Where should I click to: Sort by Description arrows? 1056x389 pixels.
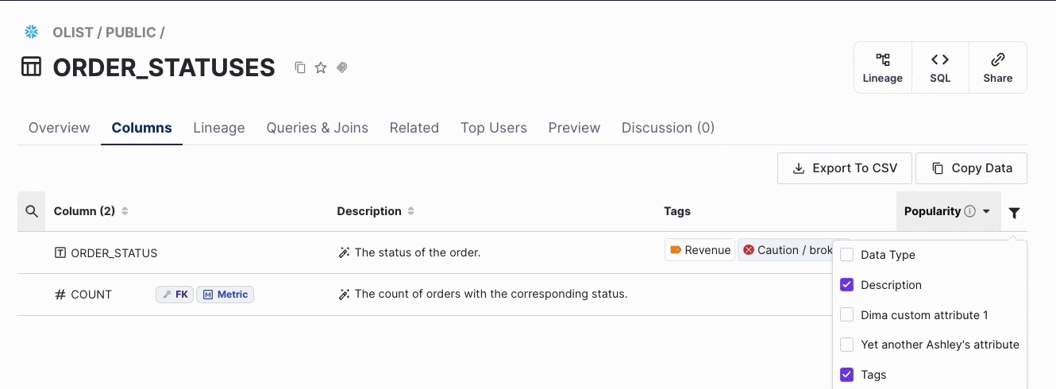pyautogui.click(x=410, y=211)
